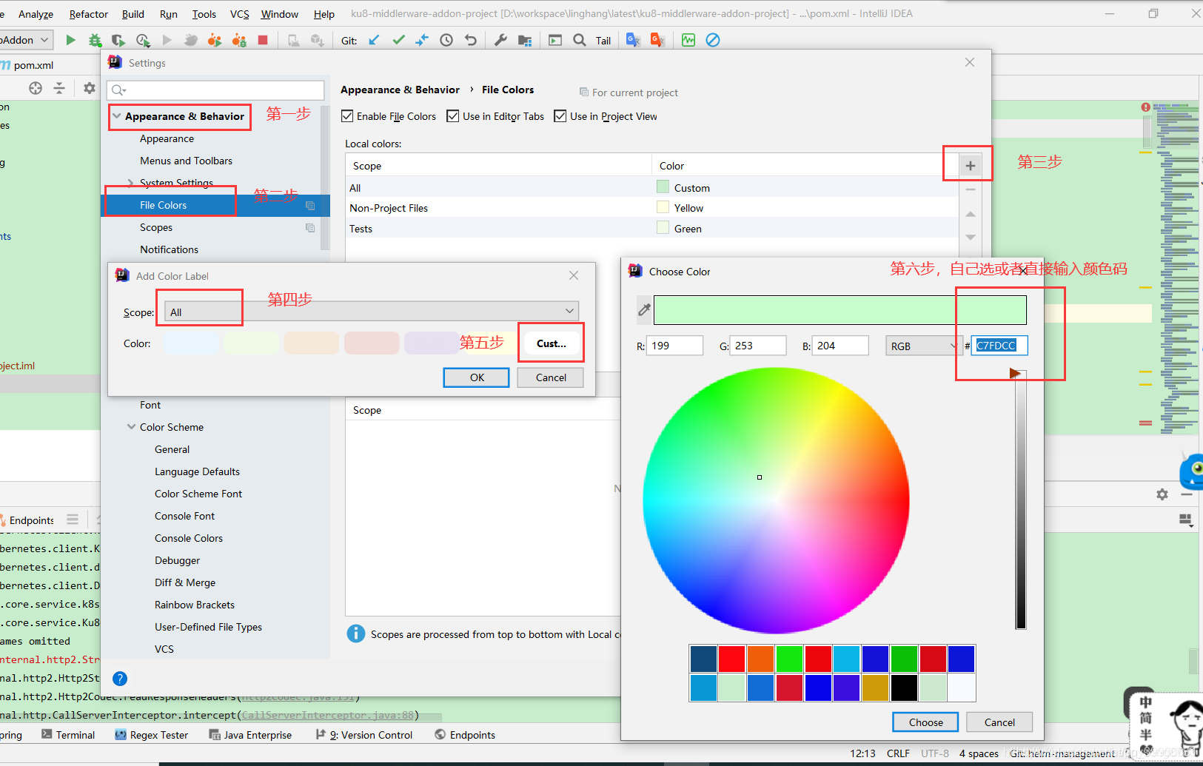Click the Tail toolbar button

point(603,41)
